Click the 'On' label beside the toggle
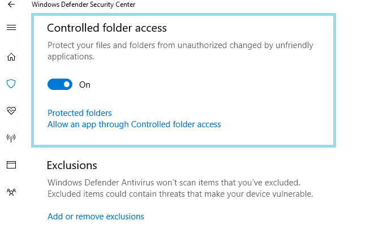This screenshot has height=229, width=383. [x=85, y=85]
